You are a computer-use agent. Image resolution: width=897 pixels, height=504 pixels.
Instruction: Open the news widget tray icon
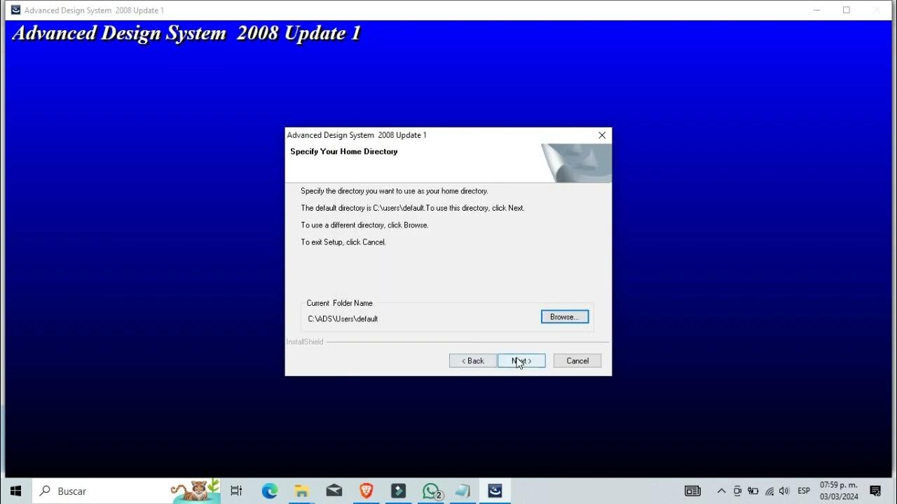692,491
